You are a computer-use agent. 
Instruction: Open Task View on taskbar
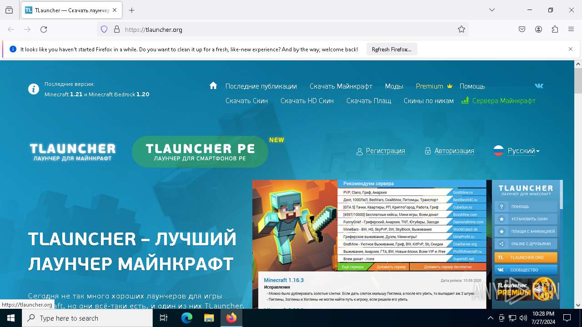tap(164, 318)
